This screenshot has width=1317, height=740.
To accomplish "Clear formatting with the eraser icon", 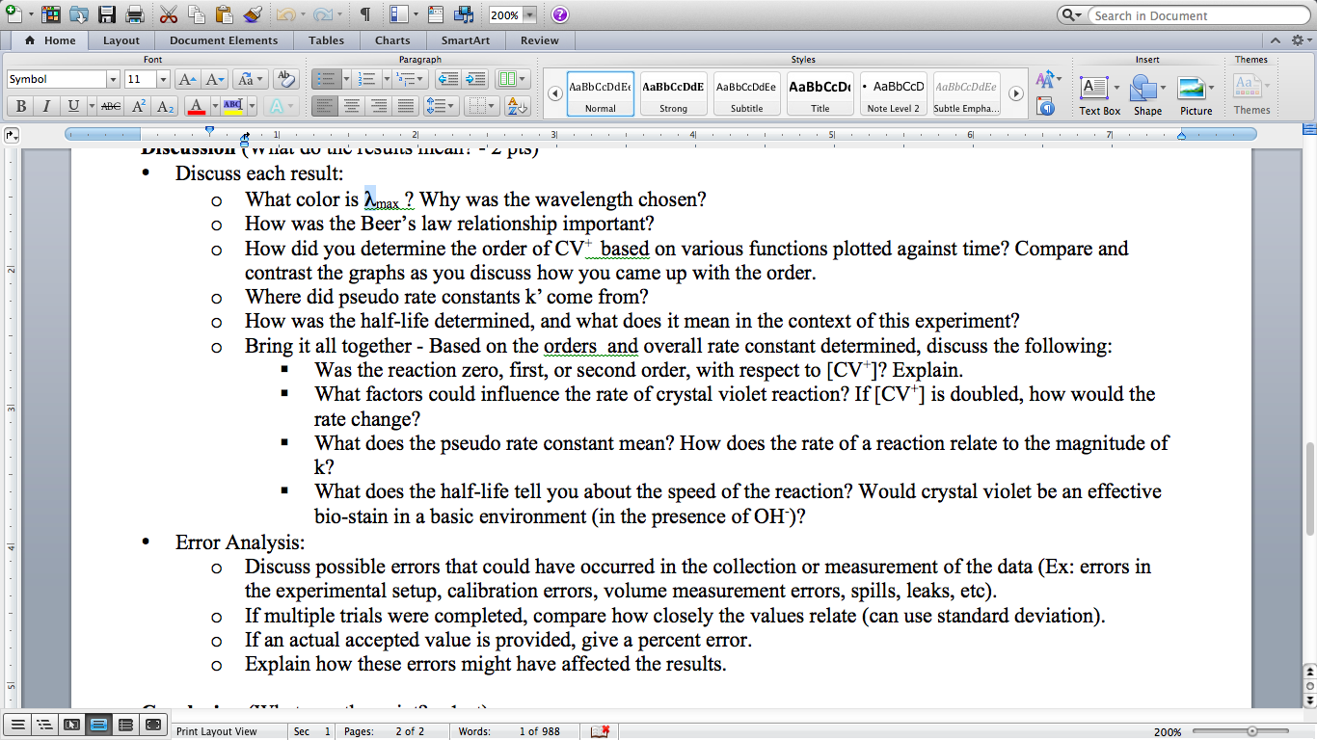I will click(285, 79).
